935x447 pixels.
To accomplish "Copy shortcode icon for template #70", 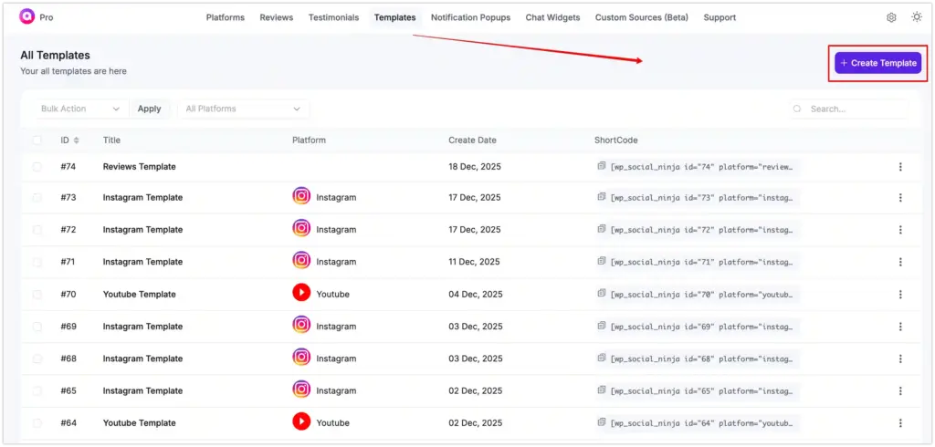I will (602, 294).
